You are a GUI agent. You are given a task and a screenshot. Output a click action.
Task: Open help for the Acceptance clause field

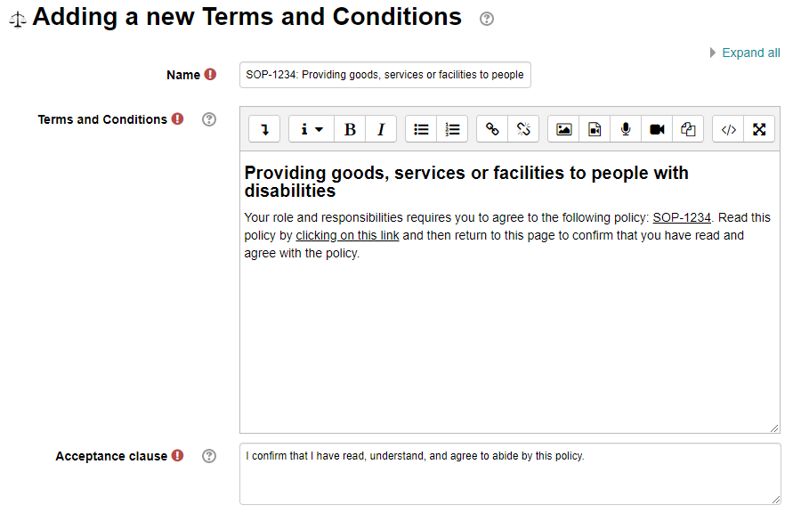tap(209, 456)
